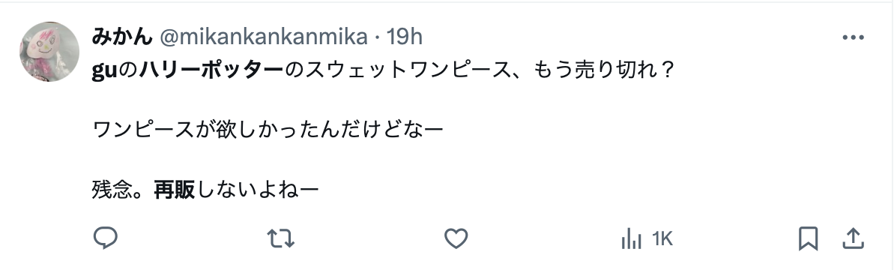Viewport: 894px width, 270px height.
Task: Like the tweet with heart icon
Action: point(456,238)
